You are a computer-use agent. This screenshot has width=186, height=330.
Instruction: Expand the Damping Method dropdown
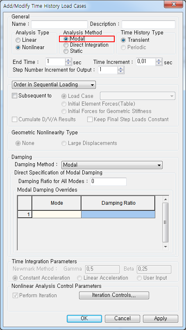[x=112, y=165]
